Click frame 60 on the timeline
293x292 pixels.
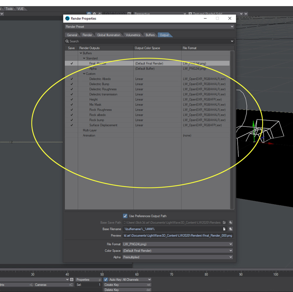tap(137, 274)
